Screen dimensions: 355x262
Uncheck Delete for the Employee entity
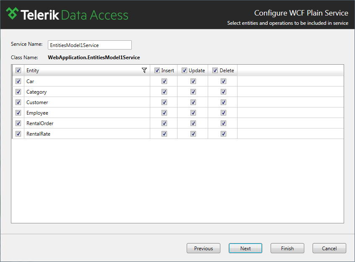point(224,113)
